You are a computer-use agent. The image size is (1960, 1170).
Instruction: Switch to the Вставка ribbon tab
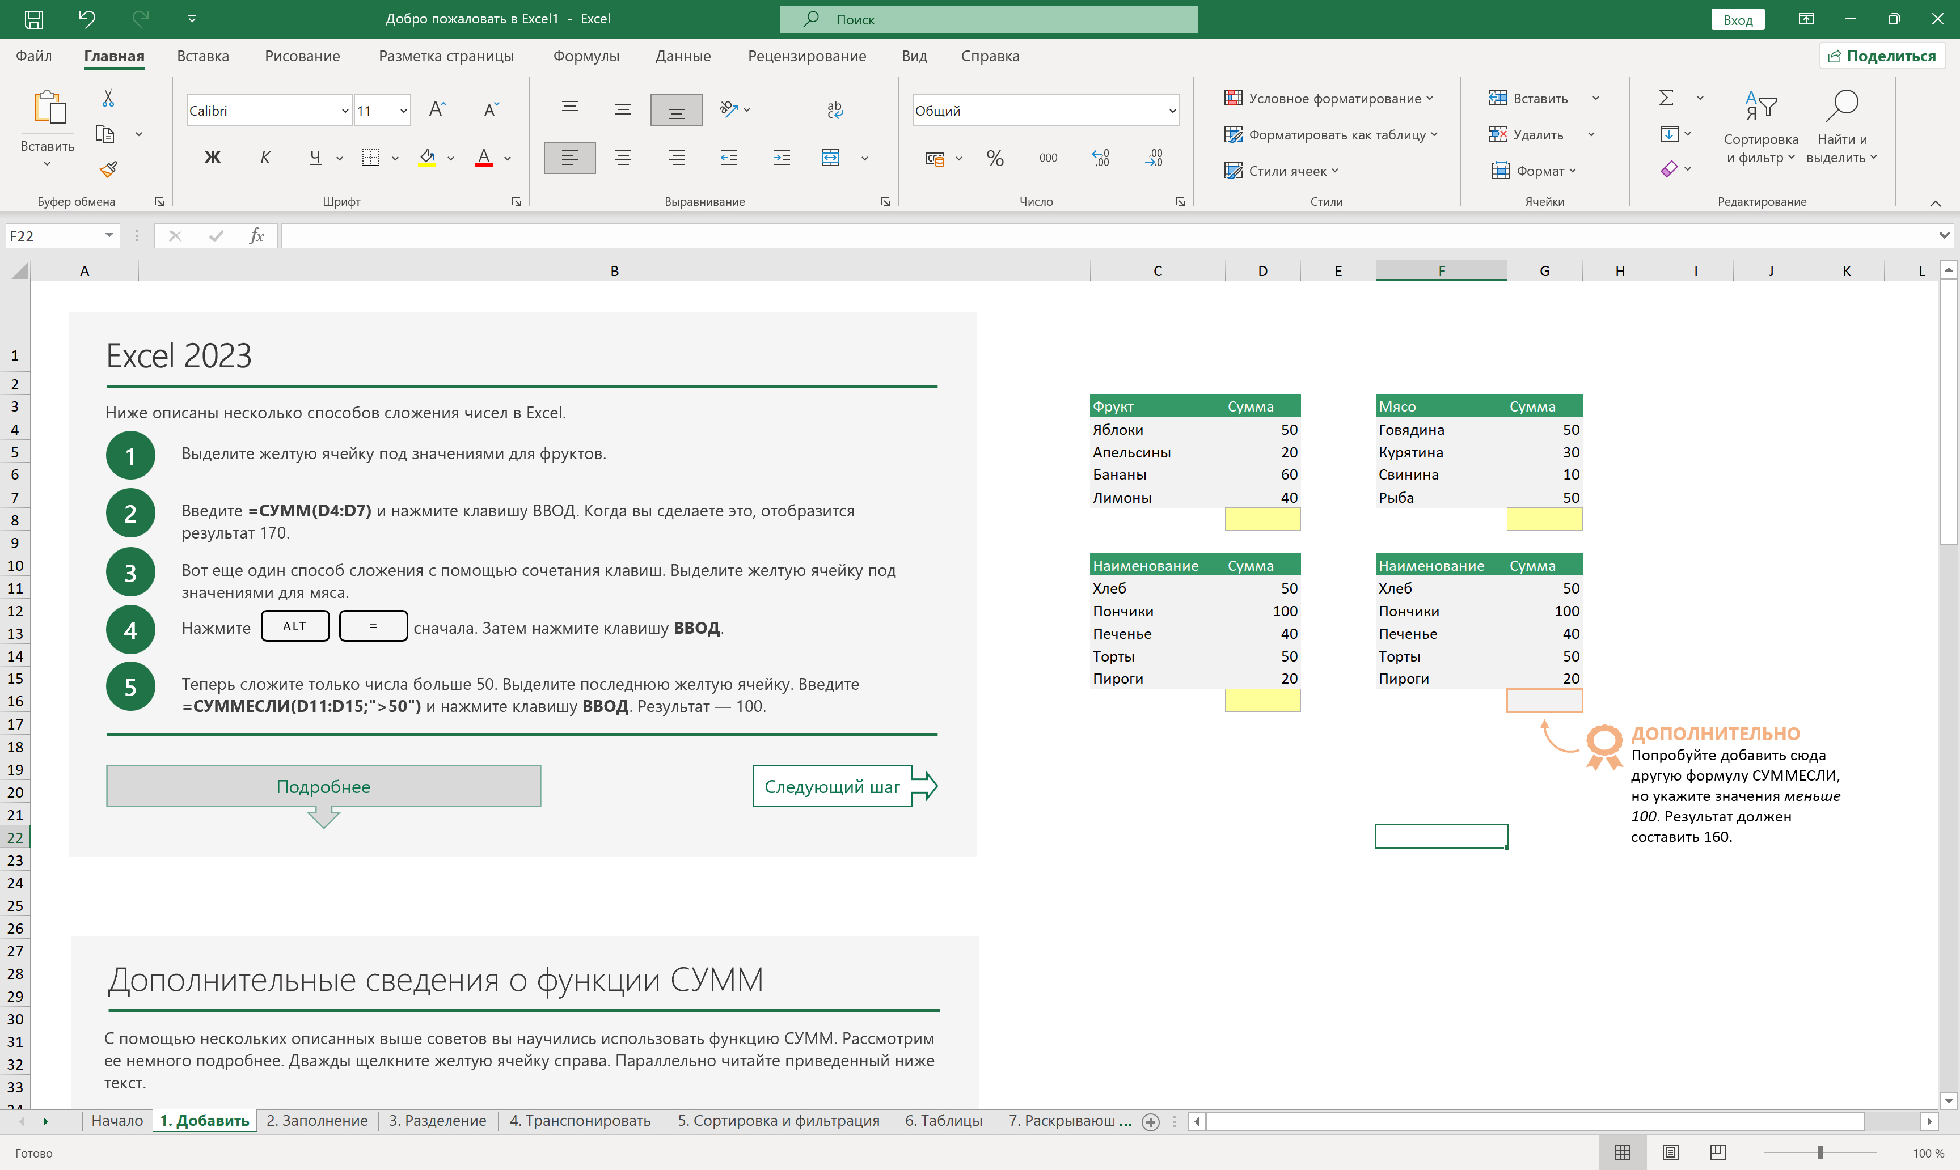[202, 56]
